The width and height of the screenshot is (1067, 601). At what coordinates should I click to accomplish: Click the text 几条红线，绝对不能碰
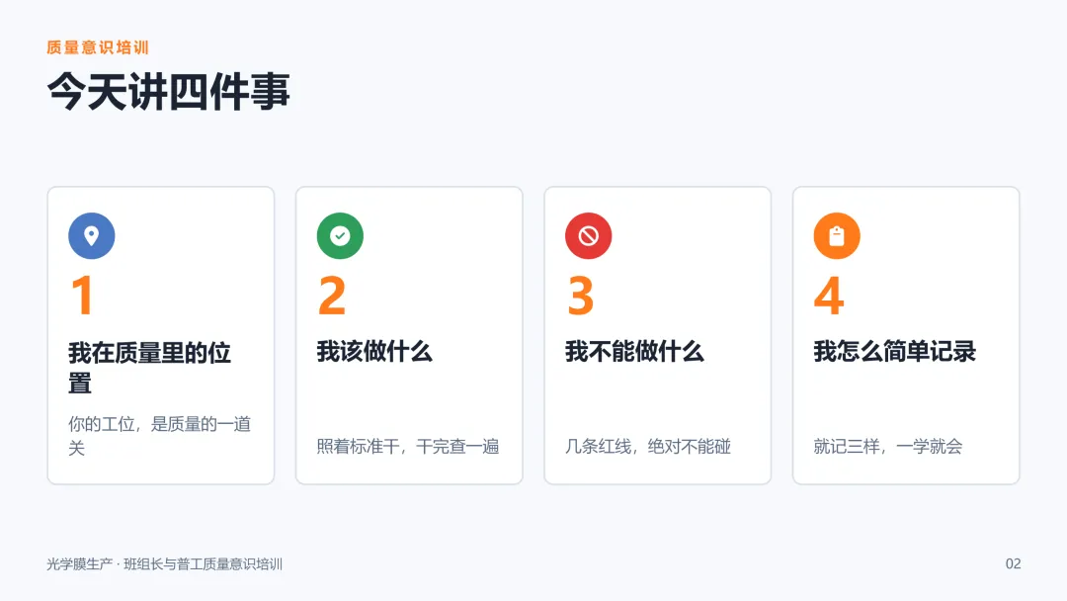(648, 447)
